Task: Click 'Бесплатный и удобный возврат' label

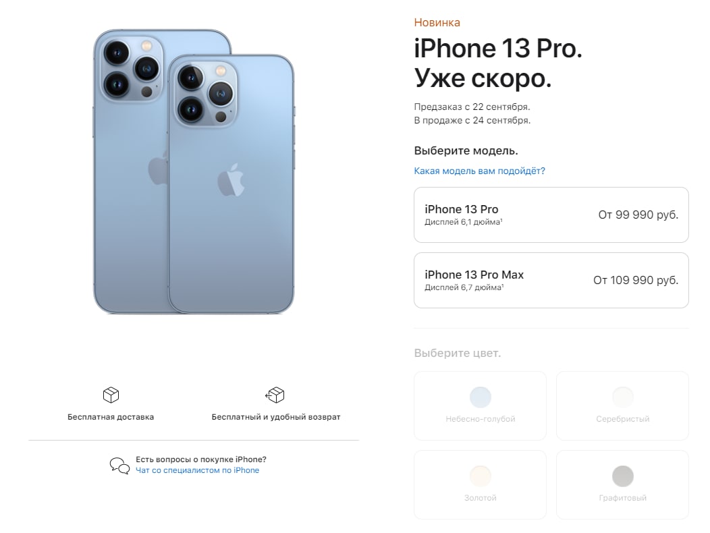Action: (276, 417)
